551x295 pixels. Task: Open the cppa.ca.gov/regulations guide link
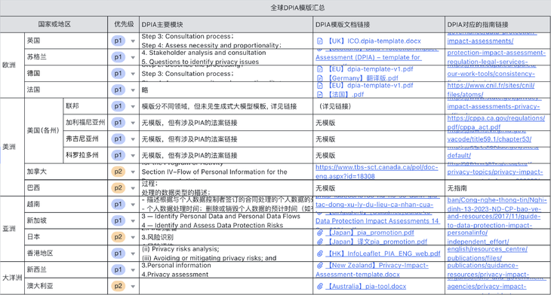click(496, 118)
